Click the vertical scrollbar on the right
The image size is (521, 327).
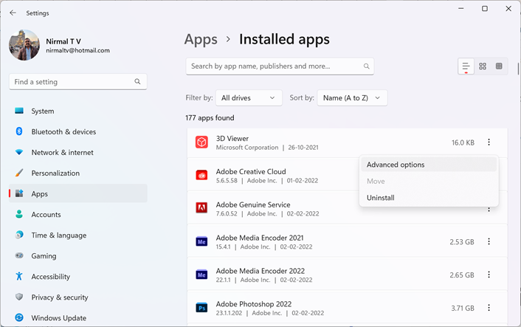[x=518, y=69]
